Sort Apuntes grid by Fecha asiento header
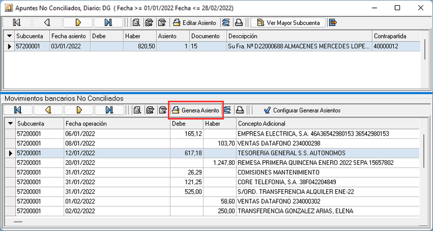433x231 pixels. tap(70, 36)
